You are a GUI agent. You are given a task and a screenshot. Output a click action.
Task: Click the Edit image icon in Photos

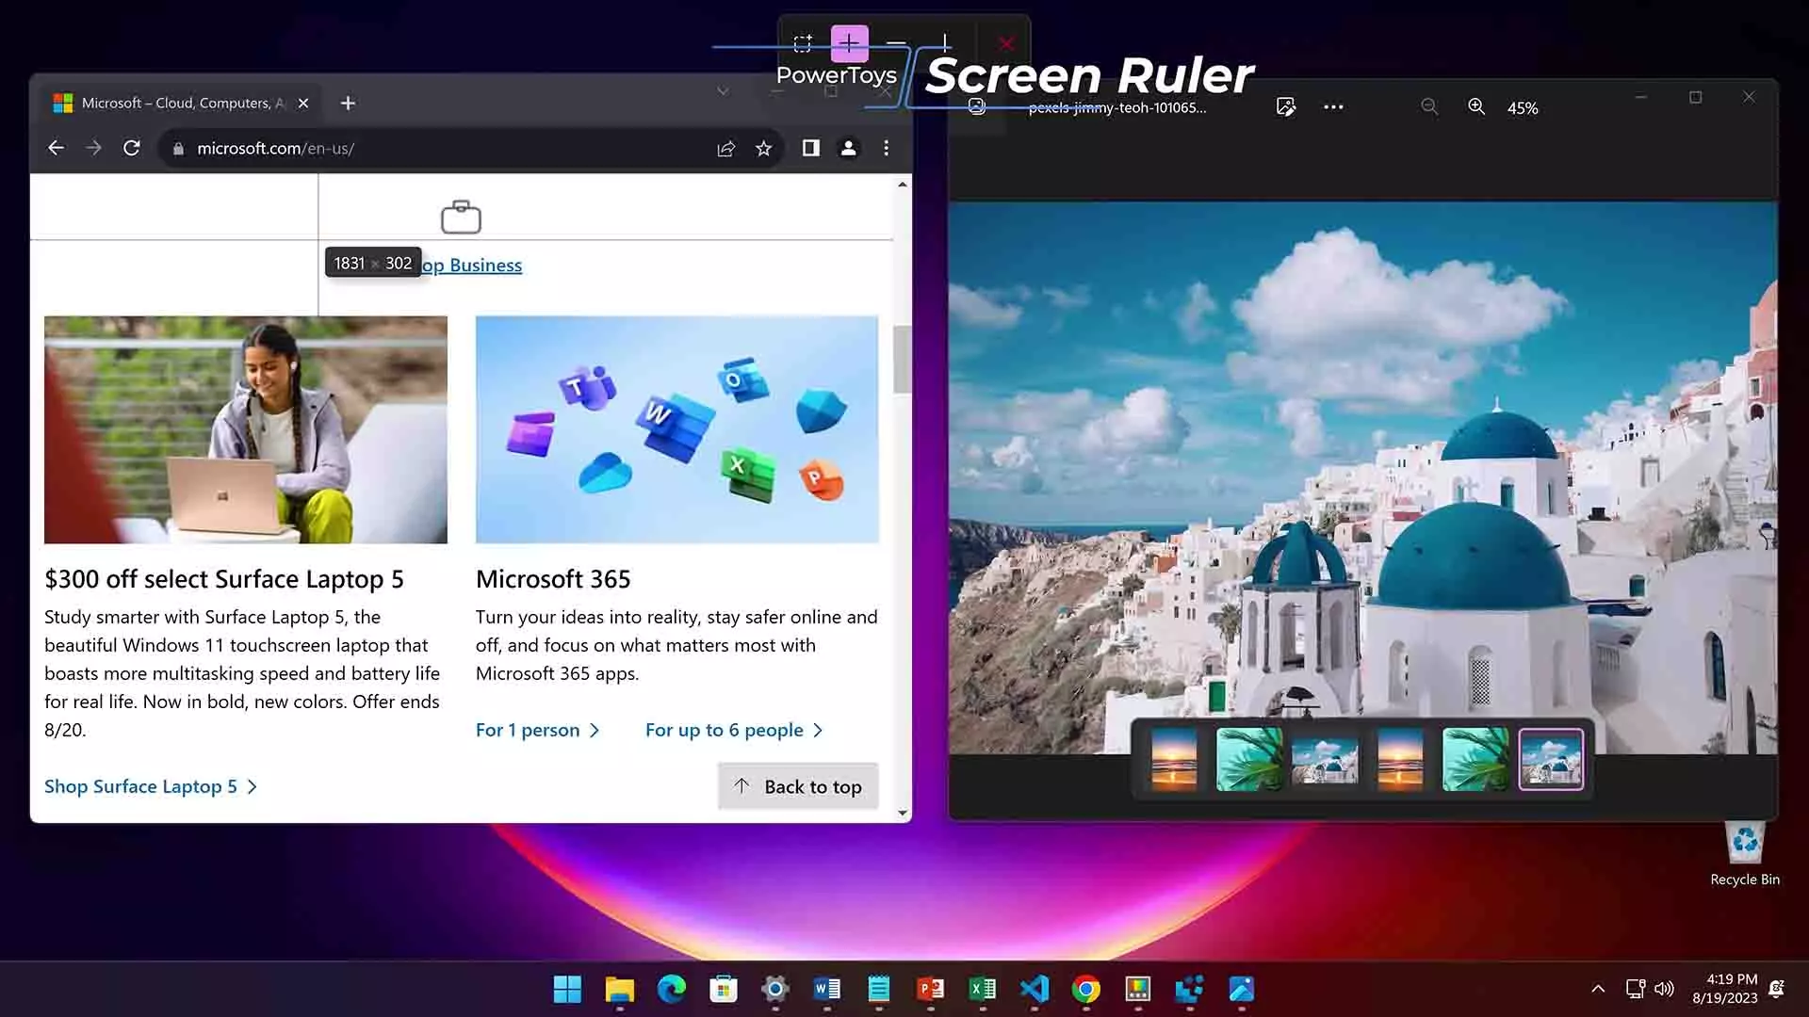1286,107
